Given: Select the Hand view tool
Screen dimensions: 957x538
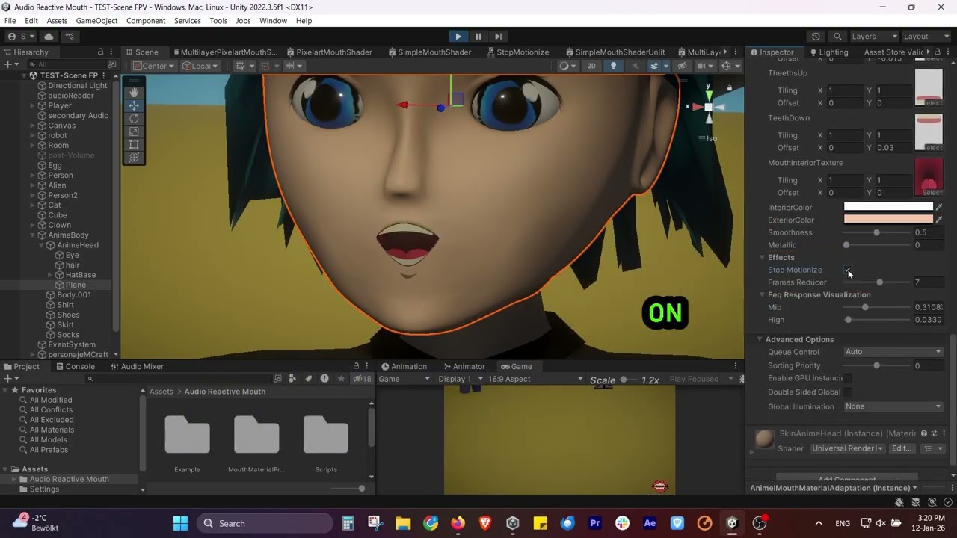Looking at the screenshot, I should 134,92.
